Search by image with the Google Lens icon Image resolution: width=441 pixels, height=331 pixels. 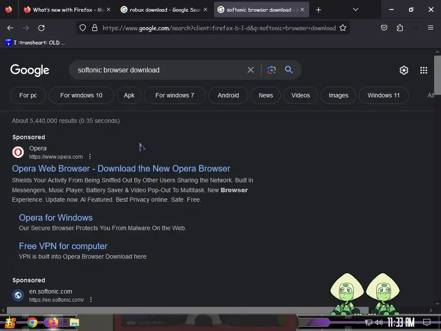coord(271,70)
